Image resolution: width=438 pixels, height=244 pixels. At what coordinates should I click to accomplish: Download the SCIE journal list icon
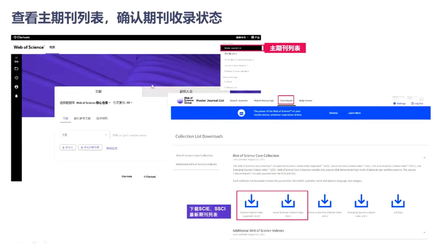click(x=251, y=201)
